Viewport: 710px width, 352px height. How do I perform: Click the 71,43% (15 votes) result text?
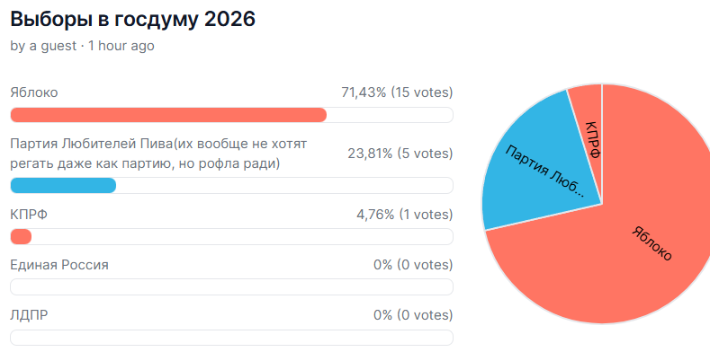[397, 92]
